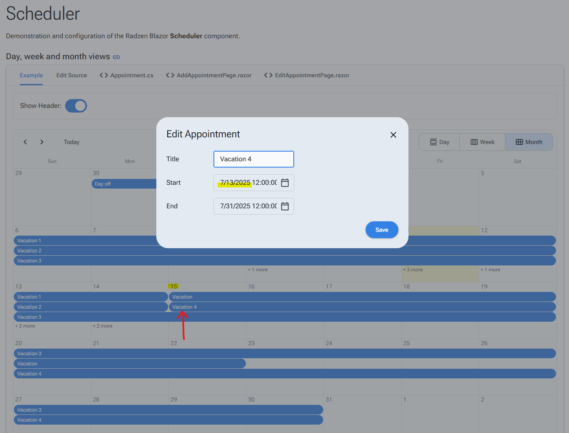This screenshot has height=433, width=569.
Task: Switch scheduler to Day view
Action: click(x=439, y=142)
